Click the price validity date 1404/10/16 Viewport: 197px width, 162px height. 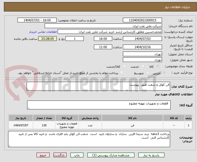pyautogui.click(x=142, y=47)
